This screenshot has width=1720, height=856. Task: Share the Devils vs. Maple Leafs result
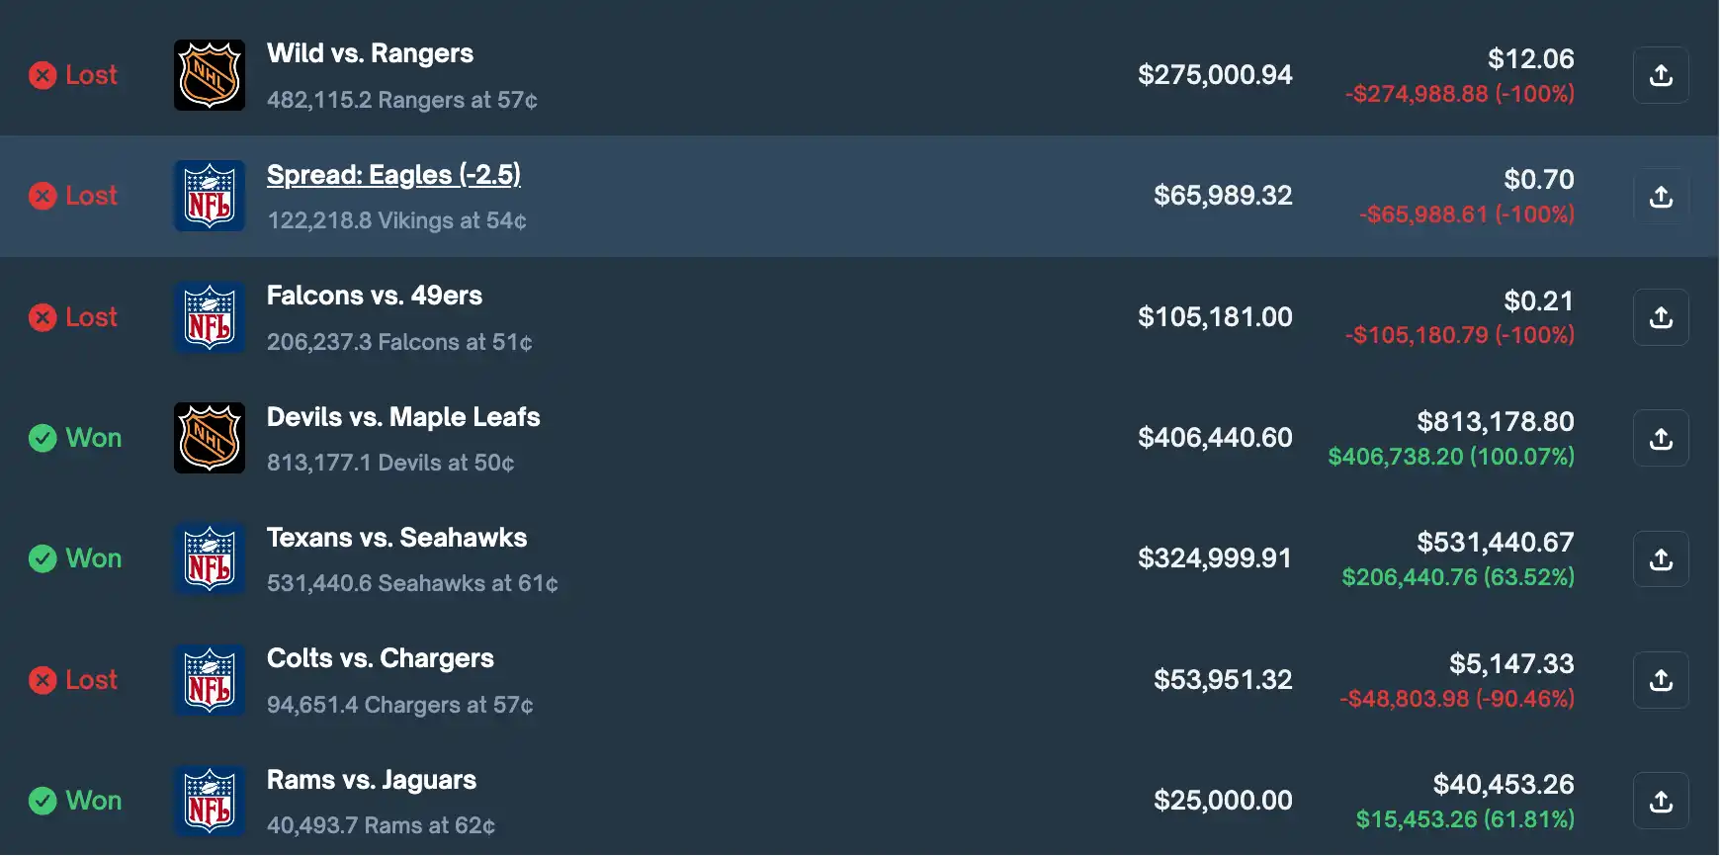(x=1661, y=438)
